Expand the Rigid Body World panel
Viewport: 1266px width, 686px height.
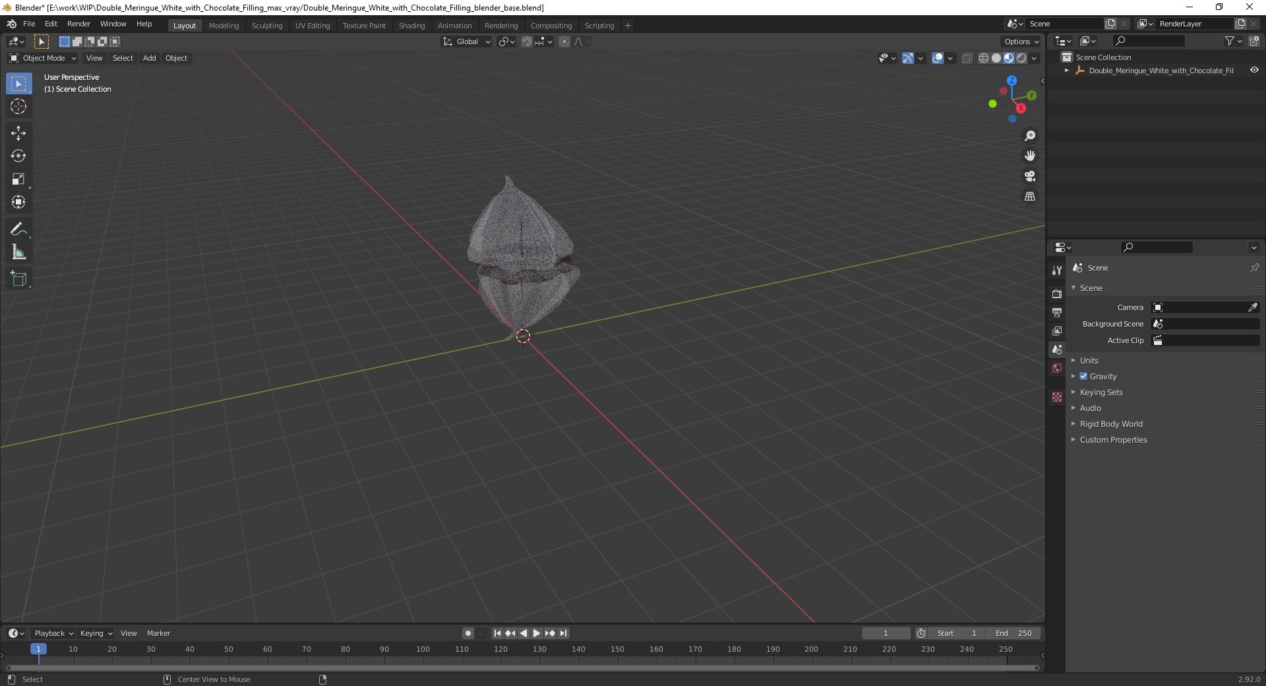click(x=1111, y=423)
